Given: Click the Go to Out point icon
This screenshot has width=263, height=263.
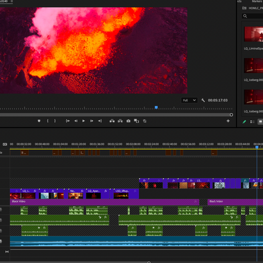Looking at the screenshot, I should [100, 121].
